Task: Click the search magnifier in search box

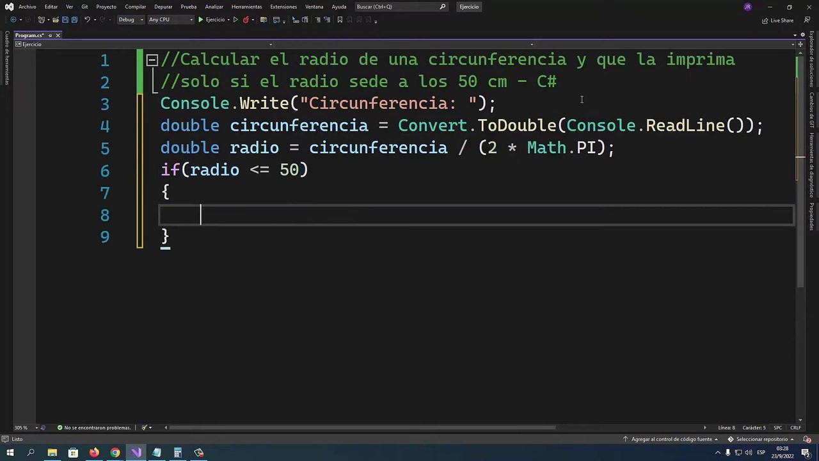Action: [443, 7]
